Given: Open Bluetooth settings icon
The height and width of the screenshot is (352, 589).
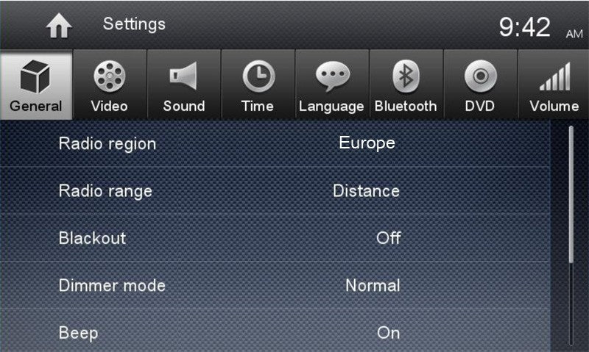Looking at the screenshot, I should (406, 78).
